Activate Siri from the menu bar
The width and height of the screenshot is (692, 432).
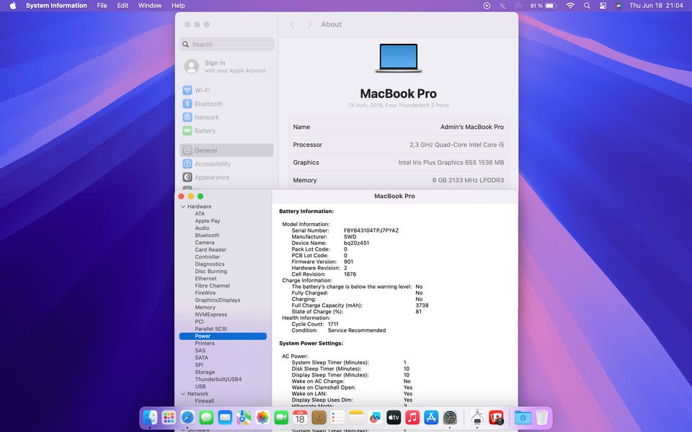tap(618, 6)
